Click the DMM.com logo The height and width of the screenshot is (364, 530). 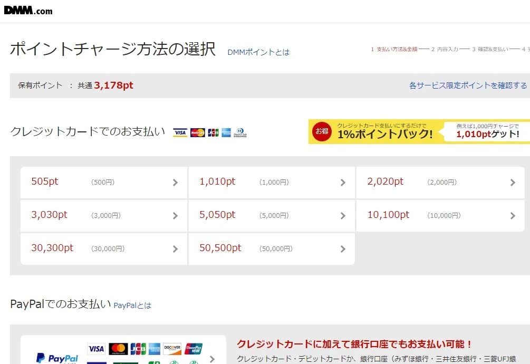click(x=28, y=11)
